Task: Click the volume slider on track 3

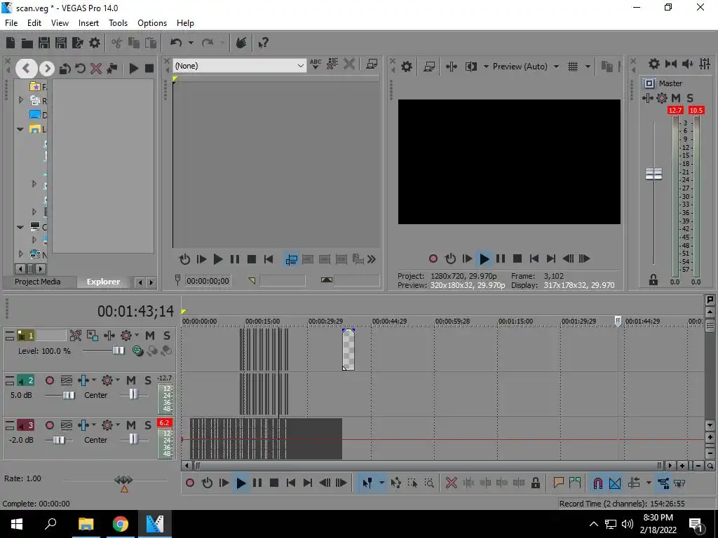Action: click(59, 440)
